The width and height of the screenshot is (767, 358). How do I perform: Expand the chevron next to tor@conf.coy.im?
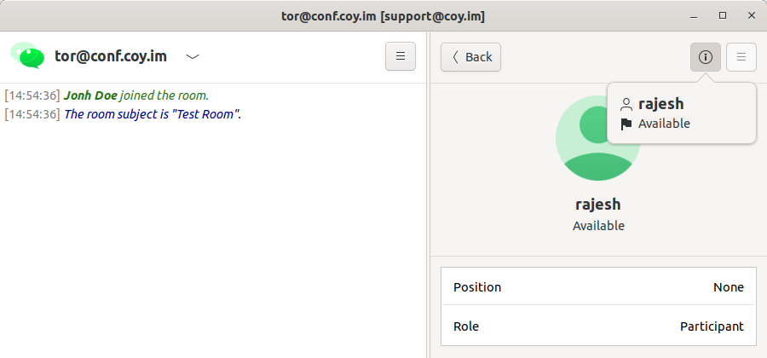193,57
